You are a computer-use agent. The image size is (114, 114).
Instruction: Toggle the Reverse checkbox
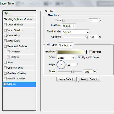click(x=90, y=52)
